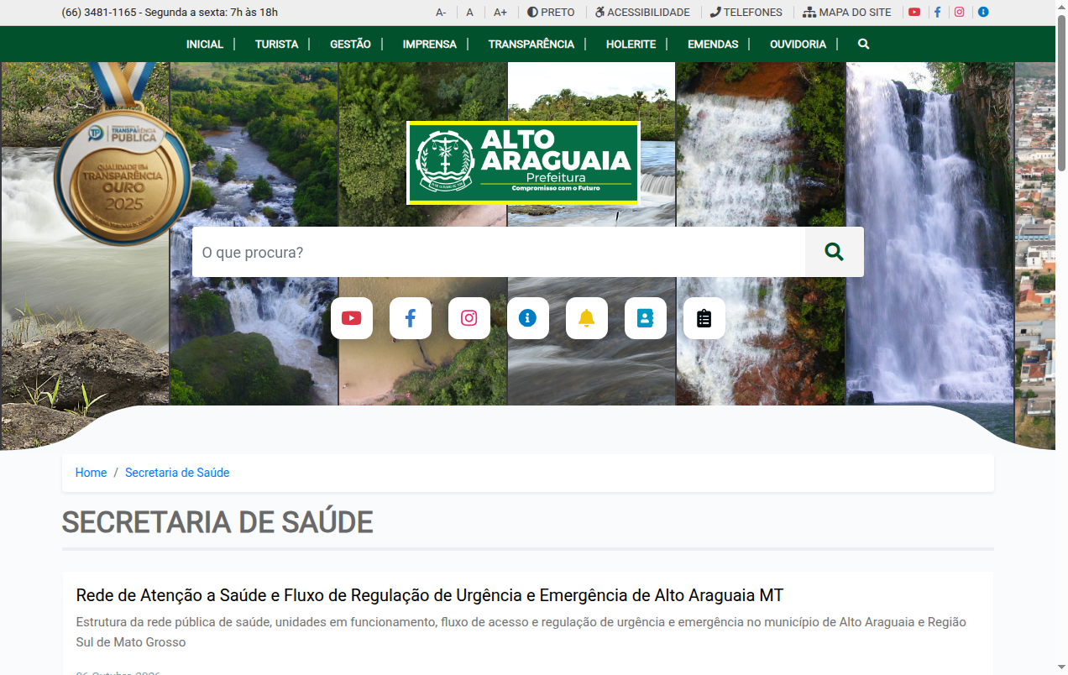1068x675 pixels.
Task: Click the page's vertical scrollbar thumb
Action: click(x=1061, y=92)
